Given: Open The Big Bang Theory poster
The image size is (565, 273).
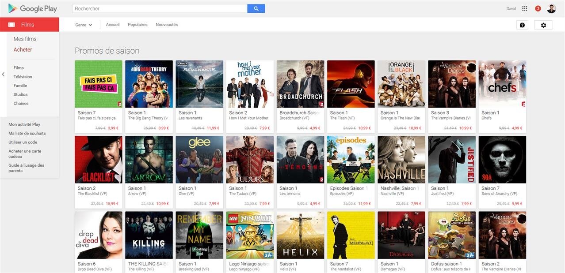Looking at the screenshot, I should tap(149, 84).
